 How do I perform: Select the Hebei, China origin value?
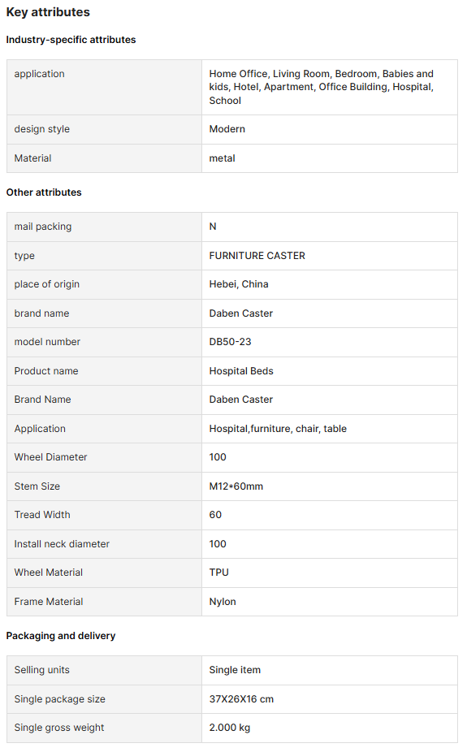coord(239,284)
